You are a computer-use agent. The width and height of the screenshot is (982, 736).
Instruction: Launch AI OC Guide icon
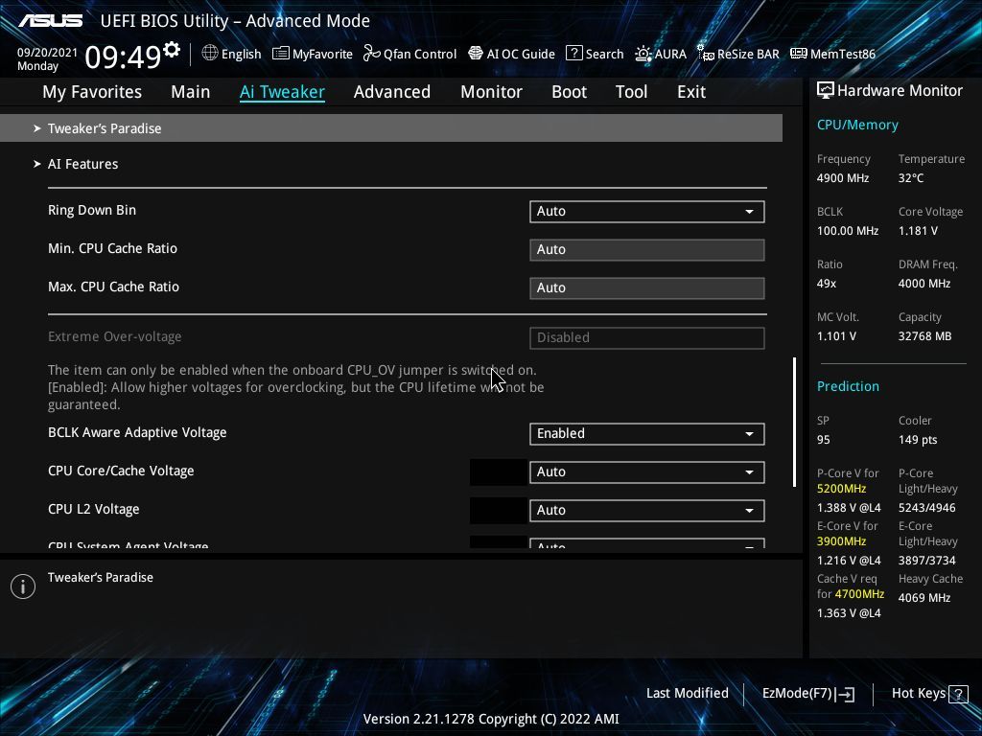click(476, 54)
